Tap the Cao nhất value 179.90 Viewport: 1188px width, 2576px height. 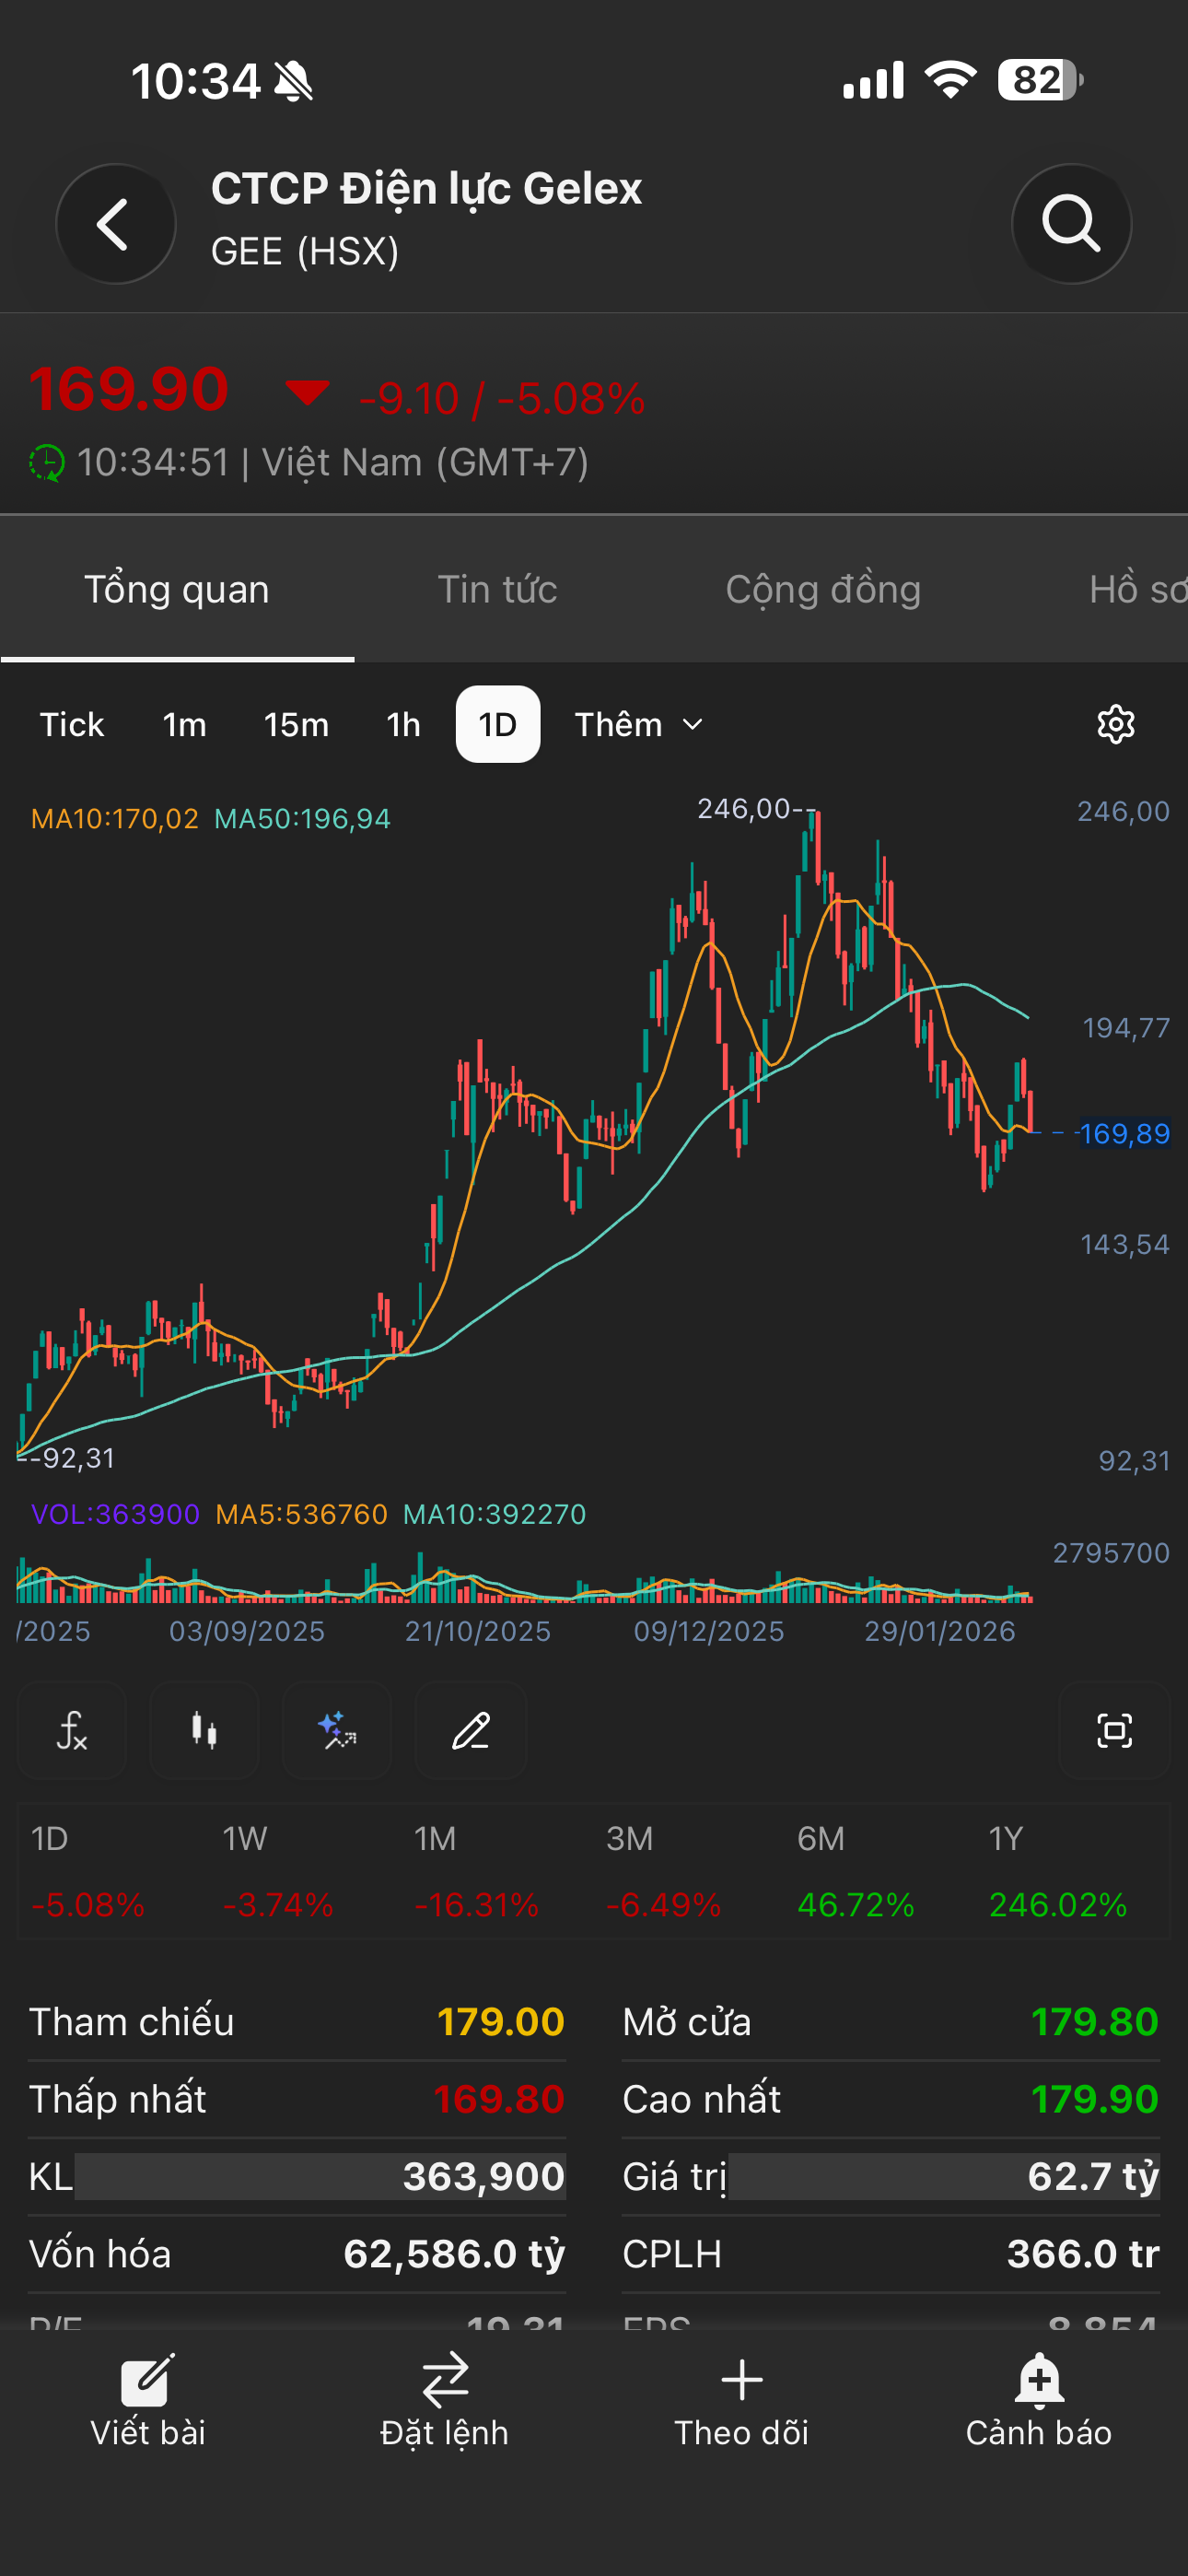tap(1095, 2099)
